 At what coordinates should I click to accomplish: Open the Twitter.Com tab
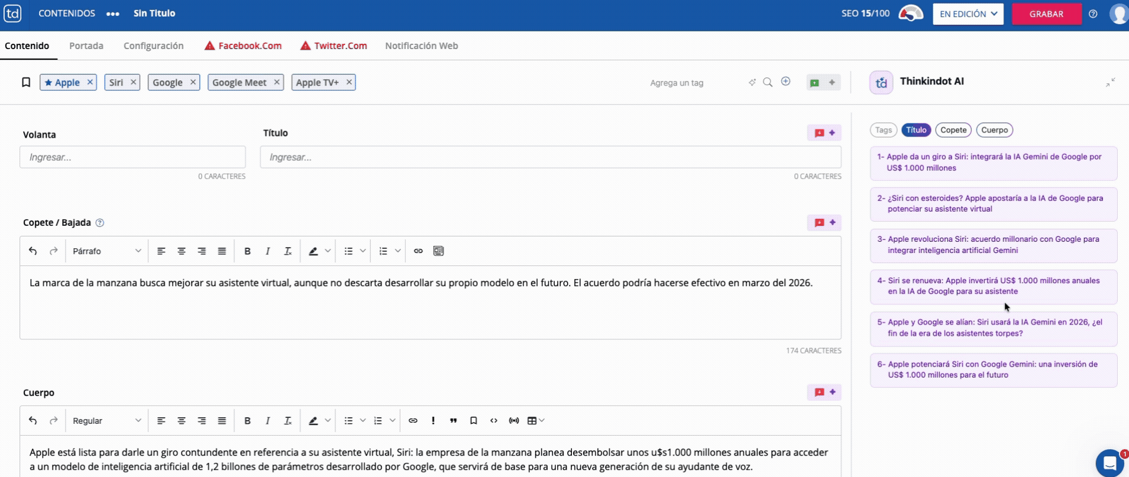tap(334, 46)
